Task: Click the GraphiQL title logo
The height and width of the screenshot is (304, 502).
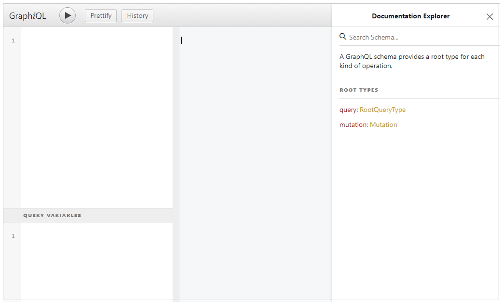Action: 27,15
